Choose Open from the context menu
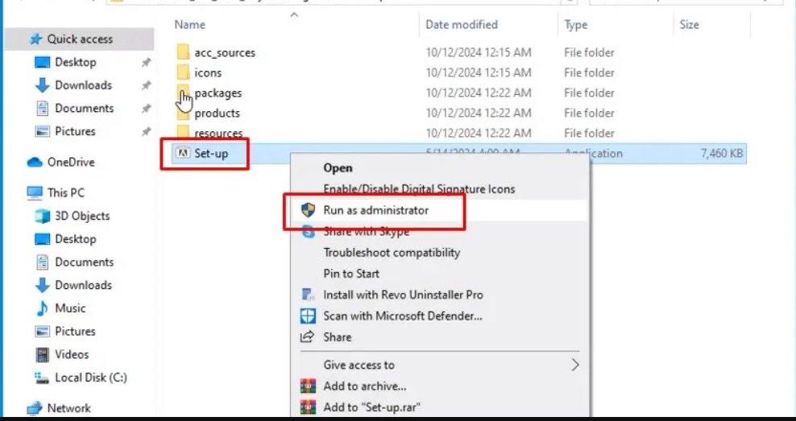 (x=338, y=168)
